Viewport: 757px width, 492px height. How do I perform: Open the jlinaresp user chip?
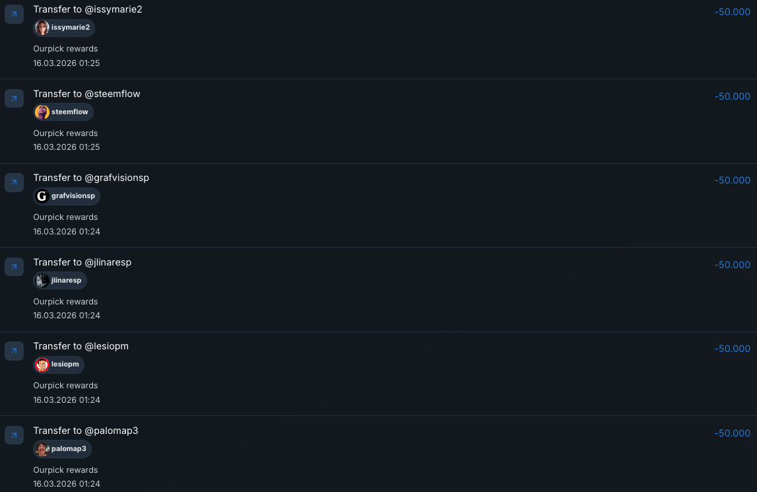click(x=60, y=281)
